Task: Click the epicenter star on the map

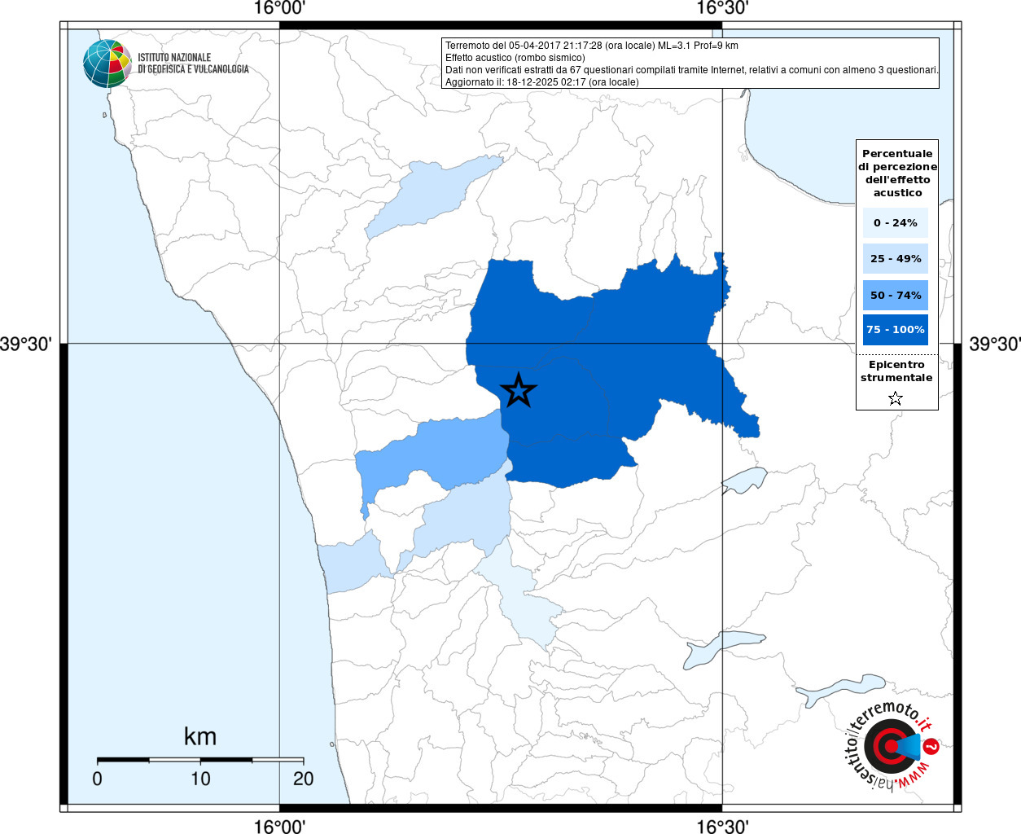Action: coord(518,390)
